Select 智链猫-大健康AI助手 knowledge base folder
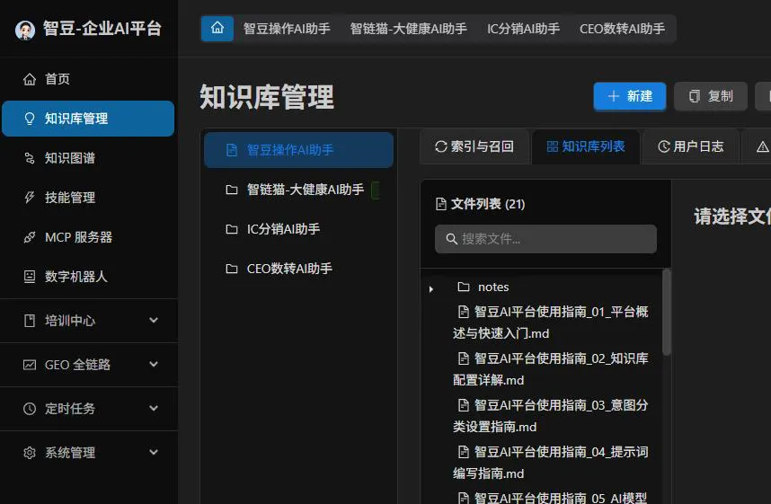Screen dimensions: 771x504 tap(298, 190)
